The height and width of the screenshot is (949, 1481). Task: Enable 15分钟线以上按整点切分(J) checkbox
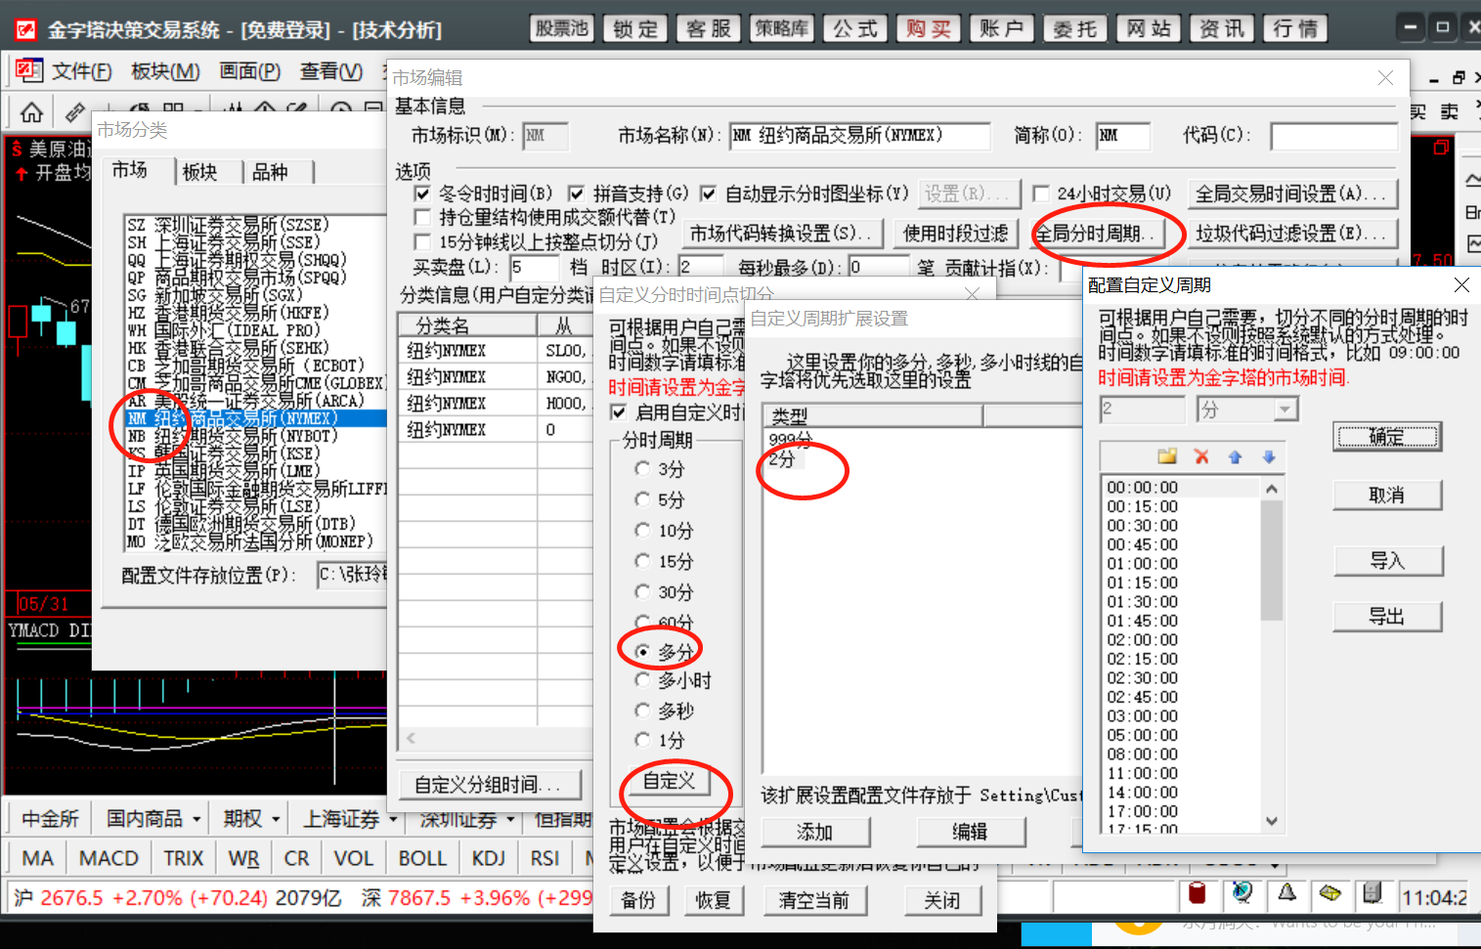tap(422, 241)
